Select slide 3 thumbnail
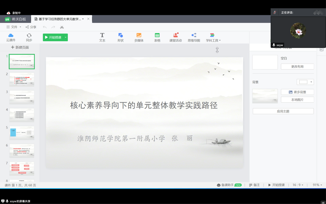This screenshot has height=204, width=326. coord(22,97)
